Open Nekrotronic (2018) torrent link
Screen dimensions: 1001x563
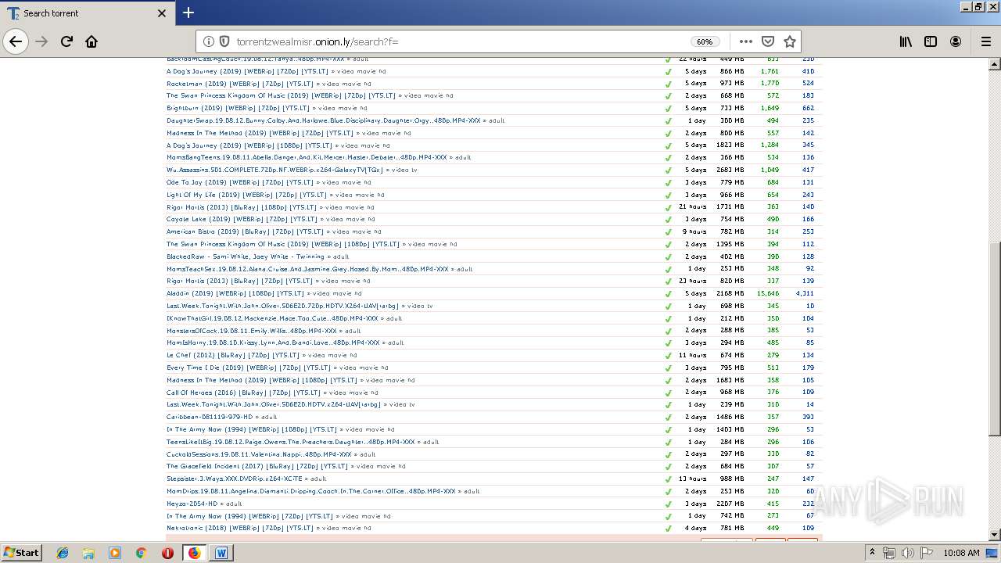pyautogui.click(x=240, y=528)
